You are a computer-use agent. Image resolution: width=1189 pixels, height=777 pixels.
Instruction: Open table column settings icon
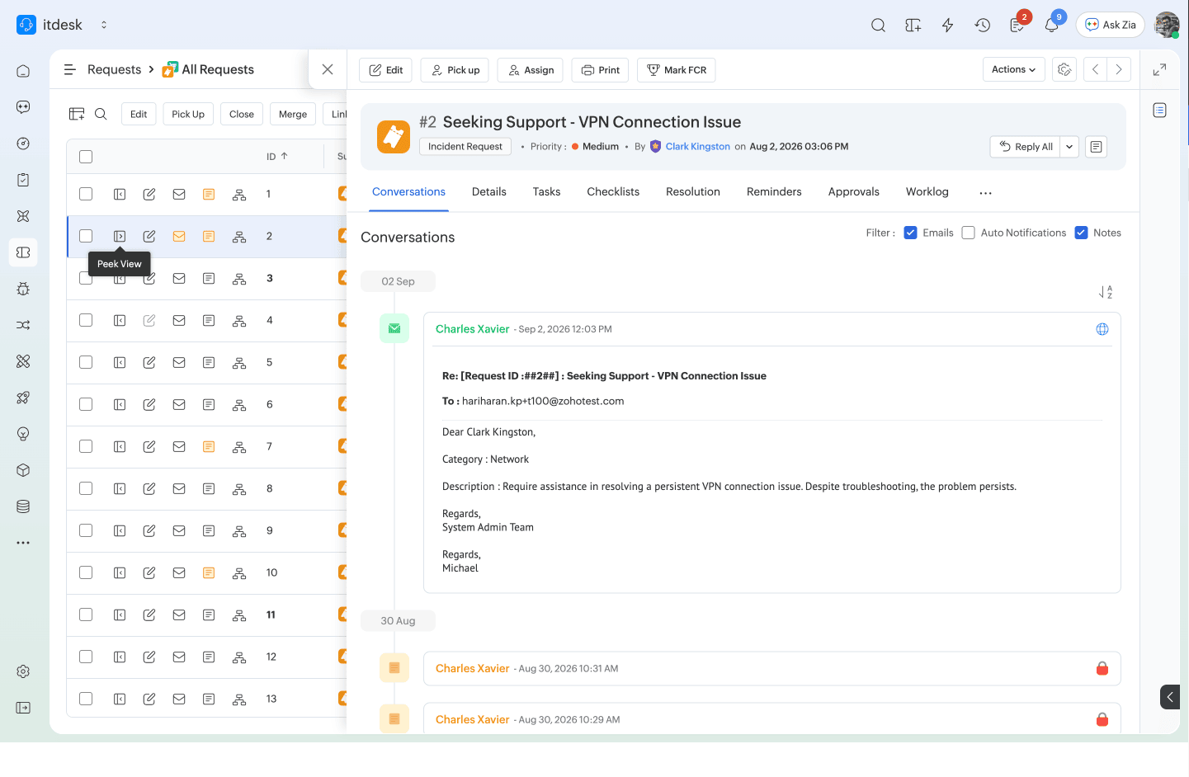pyautogui.click(x=77, y=114)
